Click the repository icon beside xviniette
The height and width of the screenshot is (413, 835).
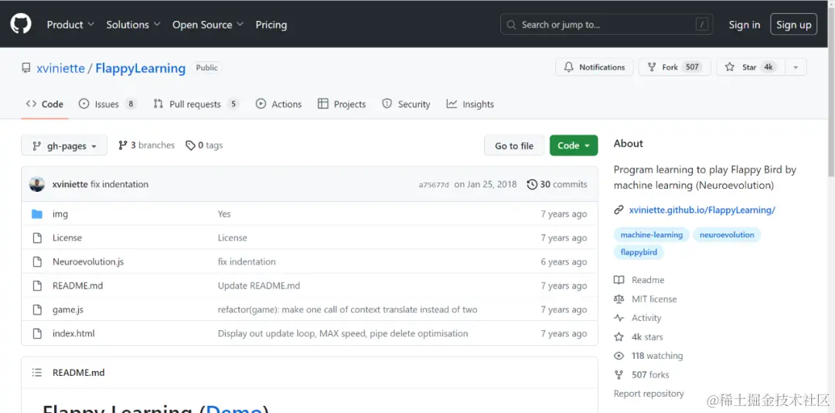26,68
